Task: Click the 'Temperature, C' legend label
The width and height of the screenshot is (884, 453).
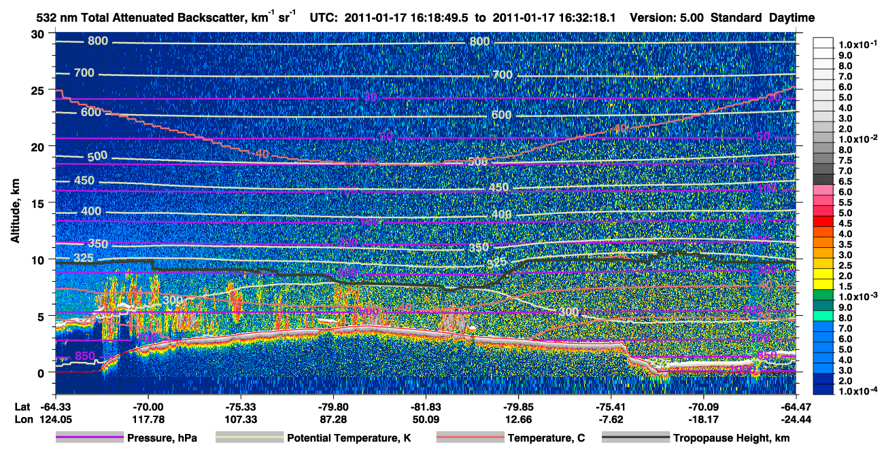Action: [546, 438]
